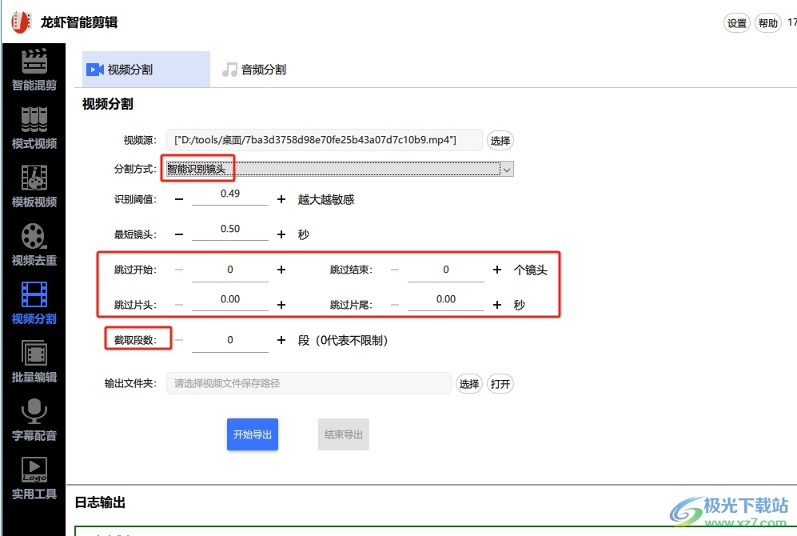The image size is (797, 536).
Task: Open 设置 in the title bar
Action: coord(736,23)
